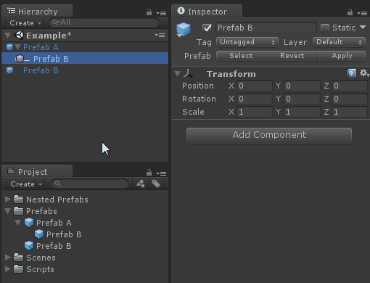This screenshot has width=370, height=283.
Task: Open the Project Create dropdown
Action: pos(26,184)
